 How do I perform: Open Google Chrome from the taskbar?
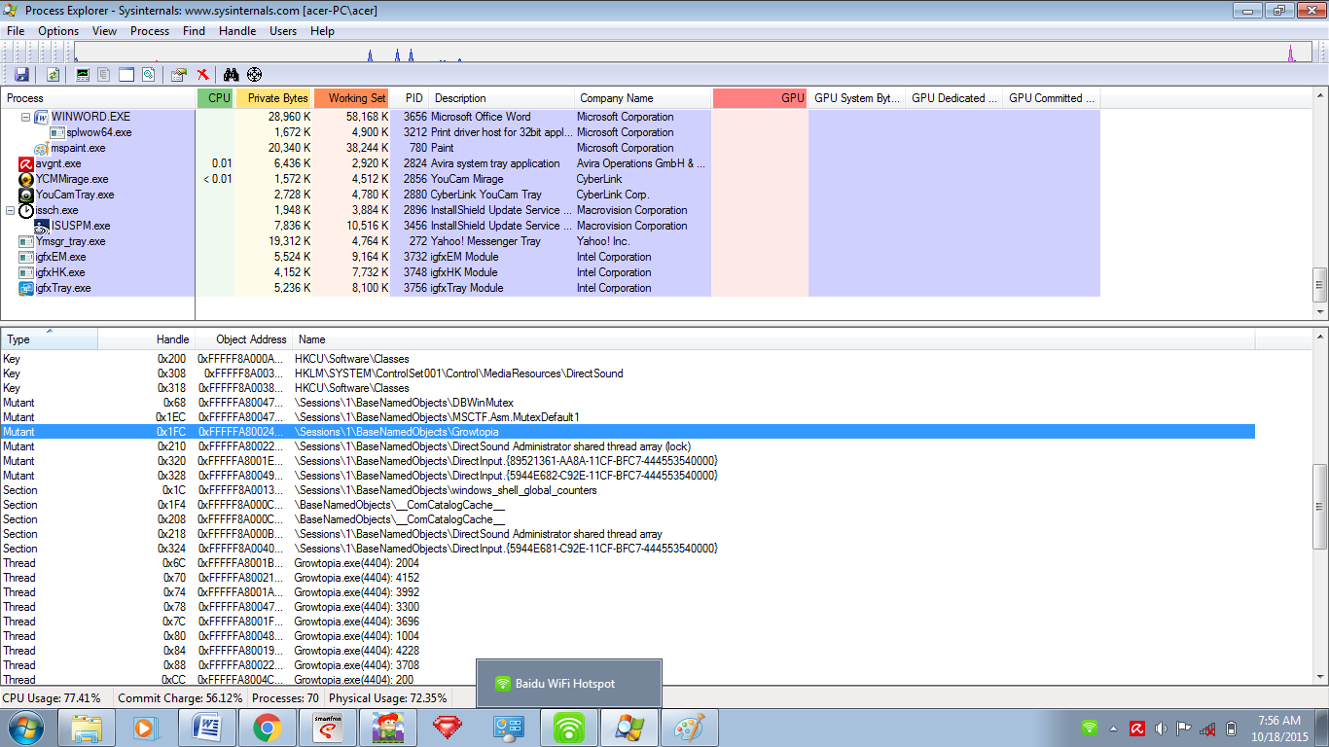point(268,727)
